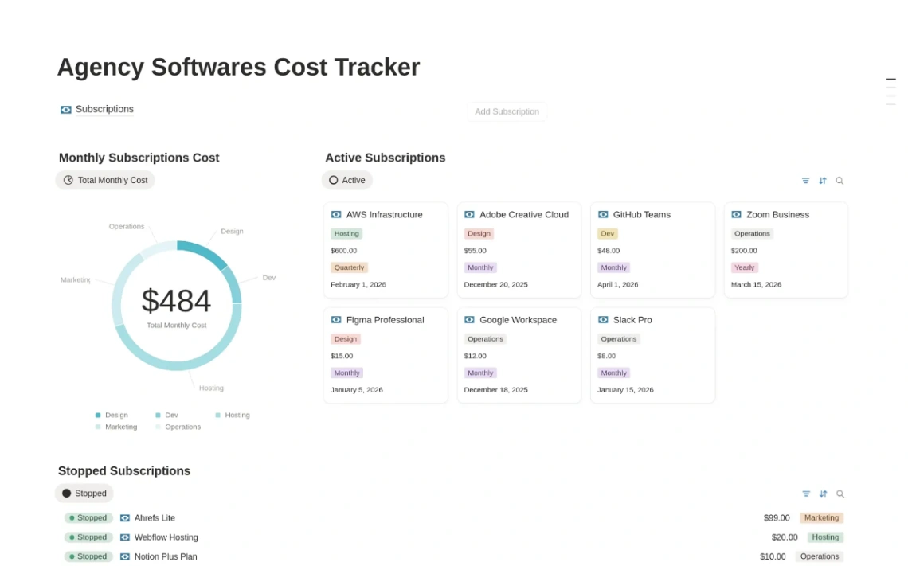
Task: Select the Active view tab
Action: pos(346,180)
